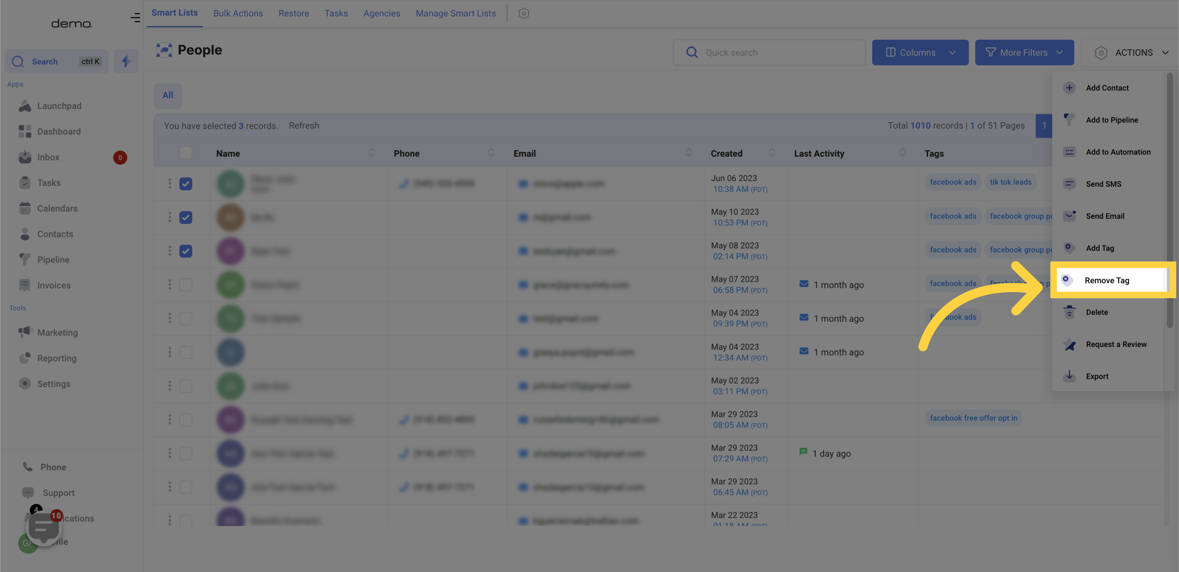The image size is (1179, 572).
Task: Expand the Columns dropdown
Action: click(x=920, y=53)
